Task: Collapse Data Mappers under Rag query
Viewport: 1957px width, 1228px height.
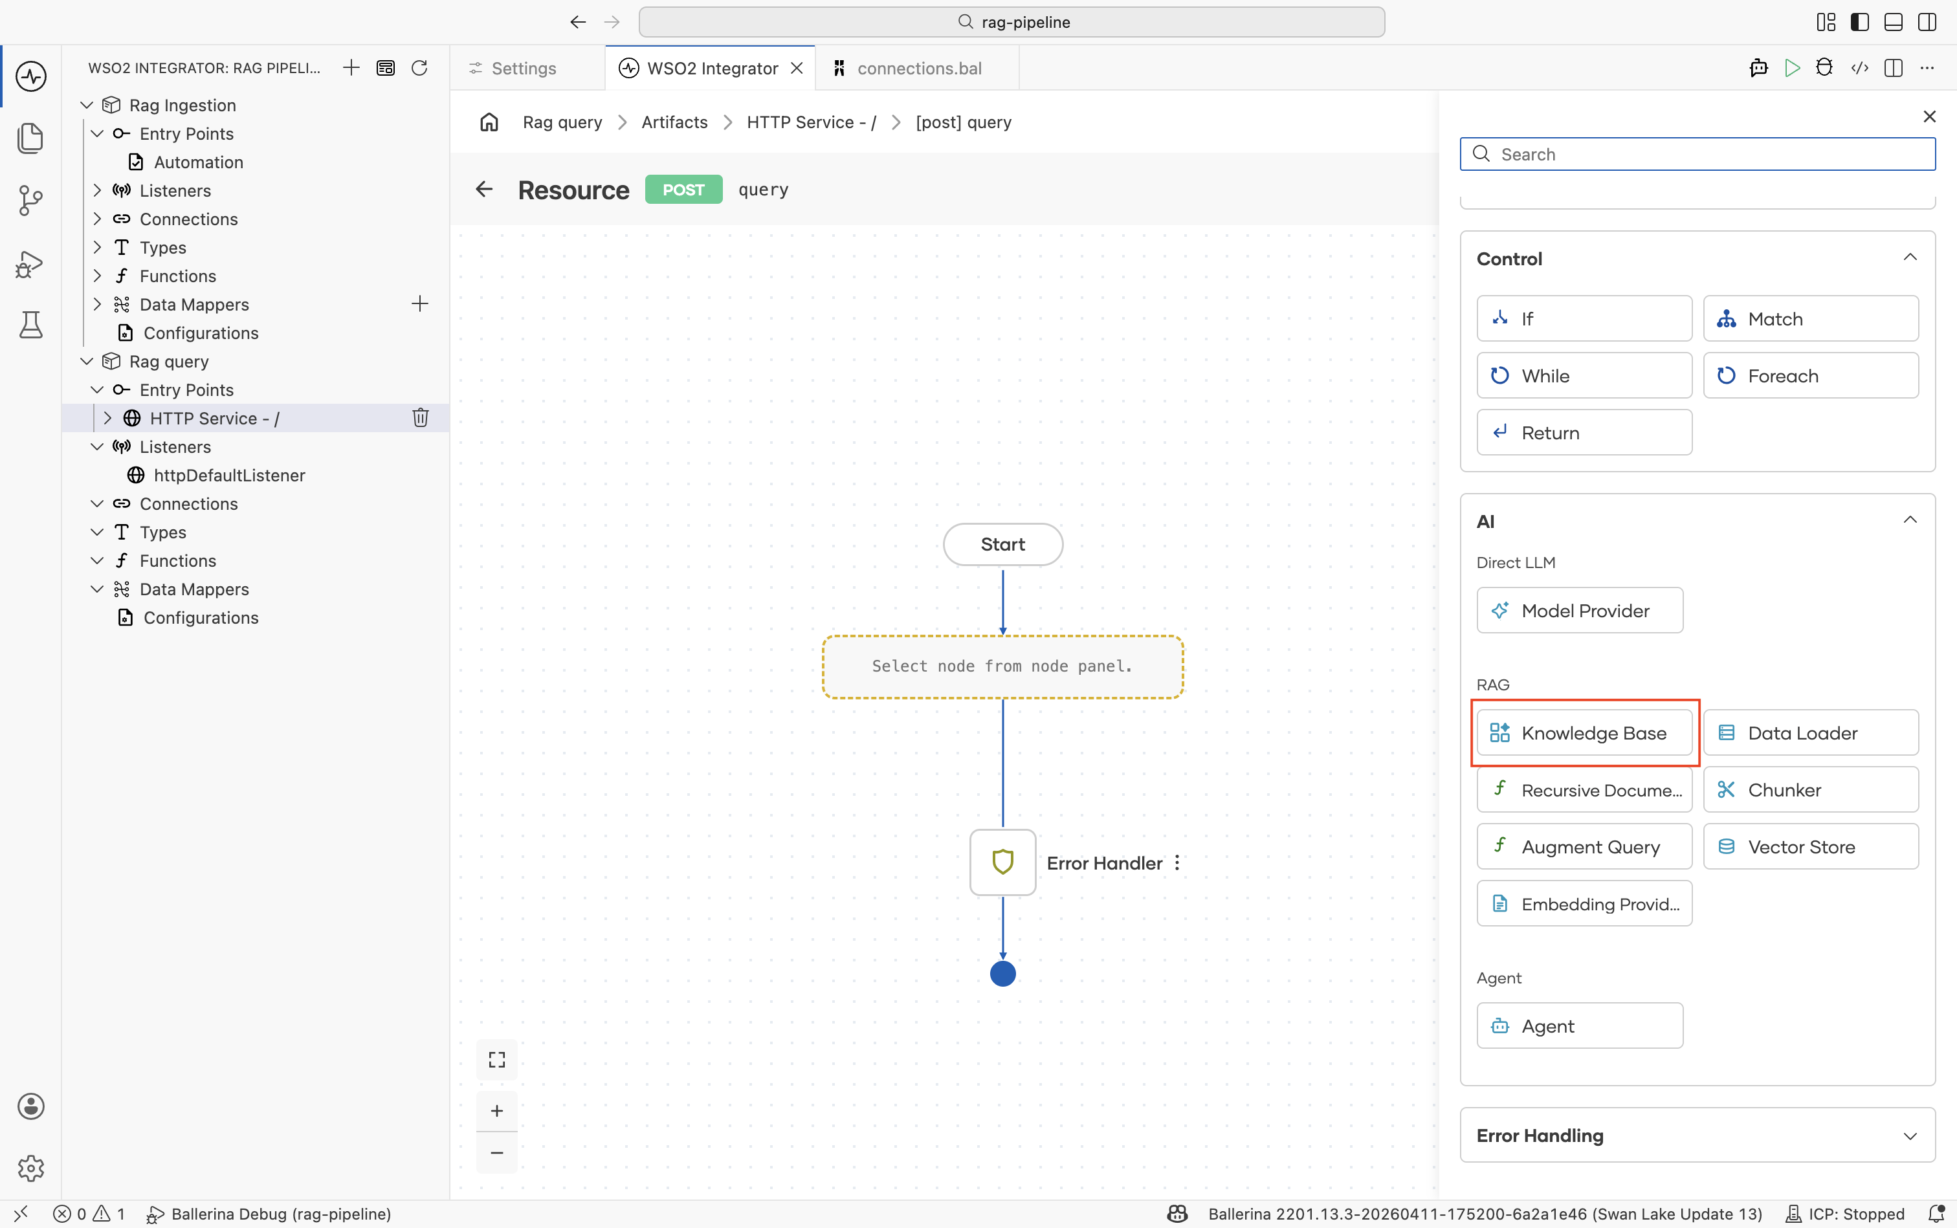Action: [x=98, y=589]
